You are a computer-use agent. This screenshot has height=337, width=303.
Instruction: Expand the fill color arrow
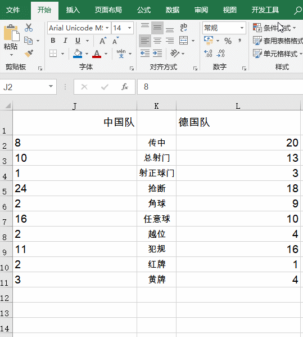pos(87,54)
